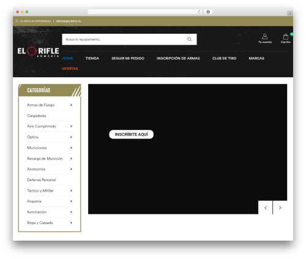Click the El Rifle Armería logo
This screenshot has height=259, width=306.
pos(38,51)
